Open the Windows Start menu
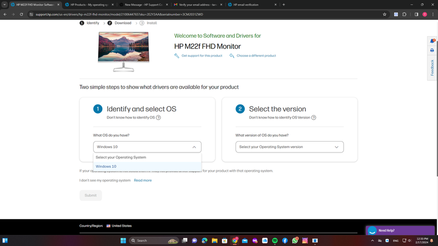This screenshot has height=246, width=438. [123, 241]
